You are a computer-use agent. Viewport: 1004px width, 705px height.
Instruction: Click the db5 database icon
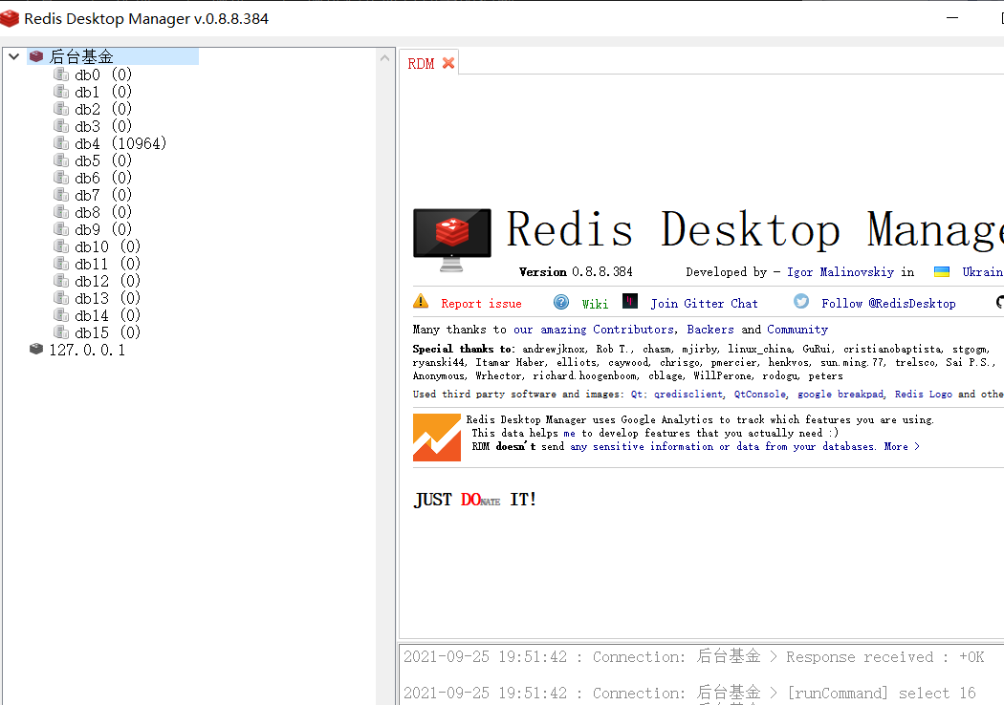click(x=61, y=160)
